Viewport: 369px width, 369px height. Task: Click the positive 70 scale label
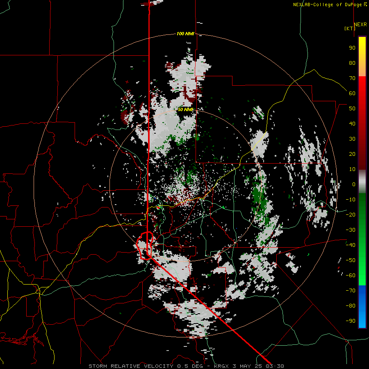[352, 78]
